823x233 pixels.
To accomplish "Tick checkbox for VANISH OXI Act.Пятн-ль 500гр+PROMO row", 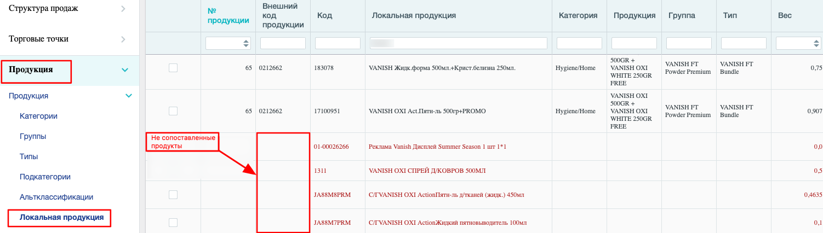I will click(173, 111).
